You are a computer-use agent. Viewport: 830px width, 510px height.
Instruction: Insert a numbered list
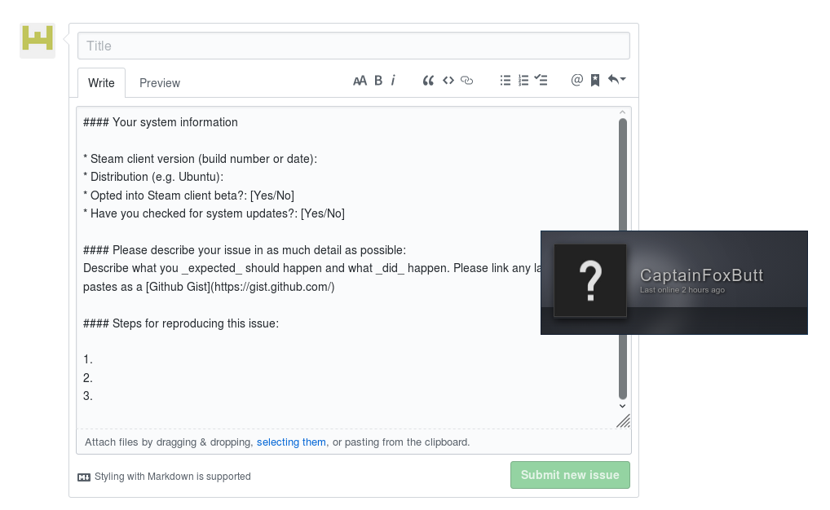523,81
